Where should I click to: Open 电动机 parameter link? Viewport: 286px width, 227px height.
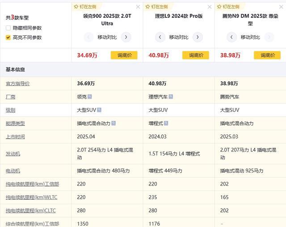(13, 171)
